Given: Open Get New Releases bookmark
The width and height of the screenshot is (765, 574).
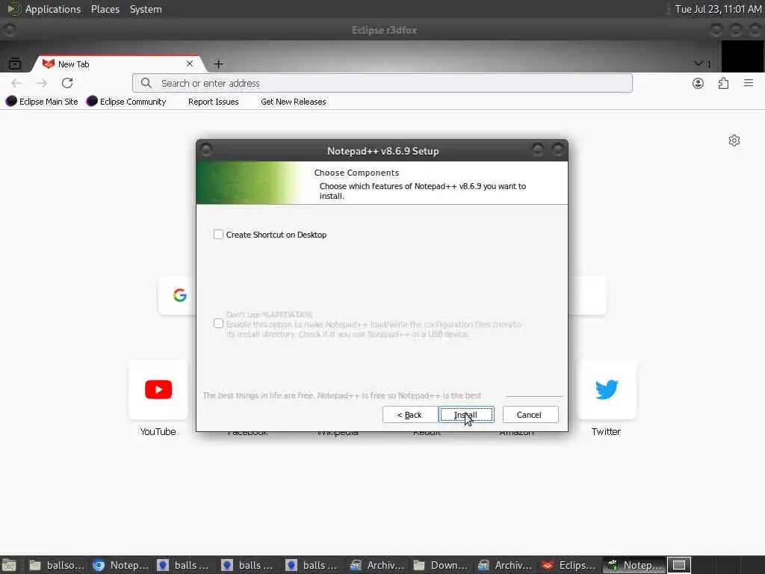Looking at the screenshot, I should [x=293, y=102].
